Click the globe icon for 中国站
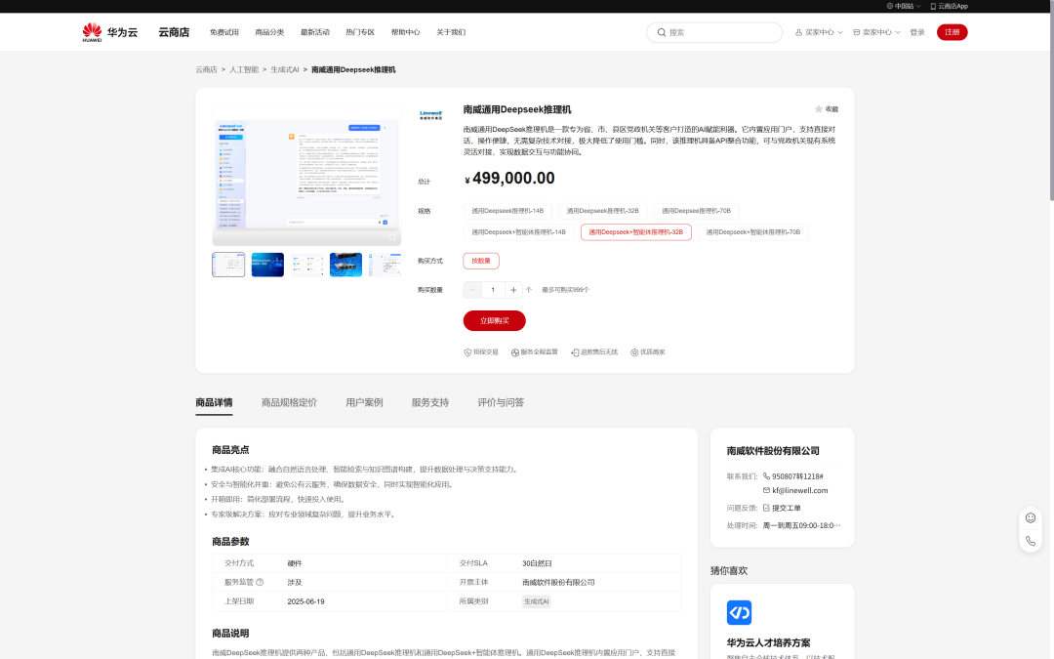 pyautogui.click(x=889, y=6)
